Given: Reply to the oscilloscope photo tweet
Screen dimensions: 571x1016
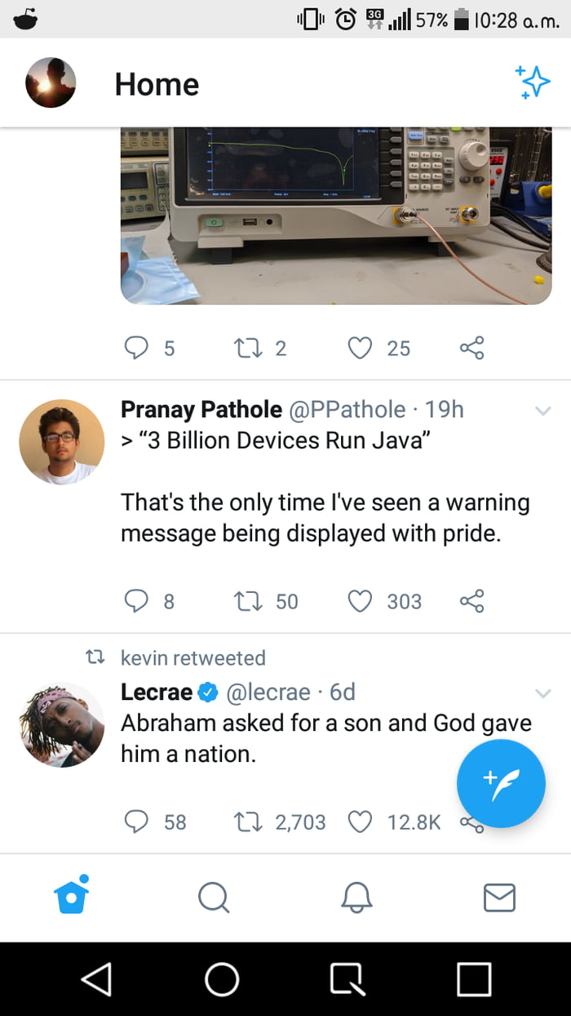Looking at the screenshot, I should click(135, 349).
